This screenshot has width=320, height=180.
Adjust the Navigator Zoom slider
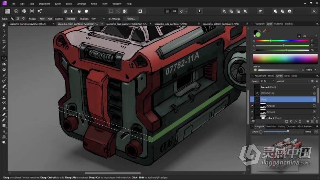(283, 131)
